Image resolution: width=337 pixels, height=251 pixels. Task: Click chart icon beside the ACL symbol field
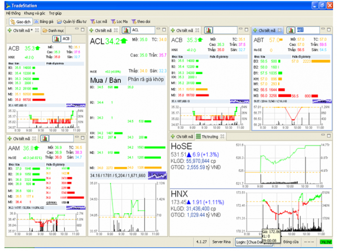(126, 30)
